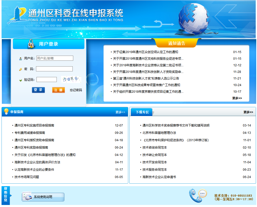Click the telephone icon near the technical support text

[194, 195]
